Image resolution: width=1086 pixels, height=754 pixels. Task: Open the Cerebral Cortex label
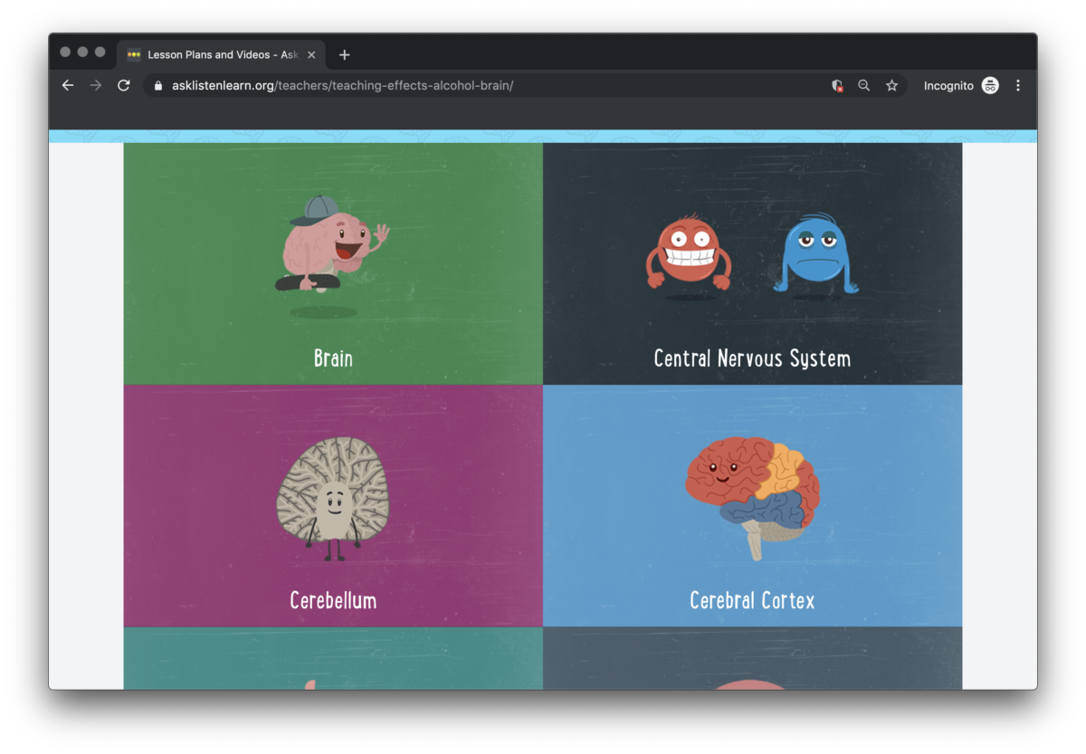[x=752, y=600]
